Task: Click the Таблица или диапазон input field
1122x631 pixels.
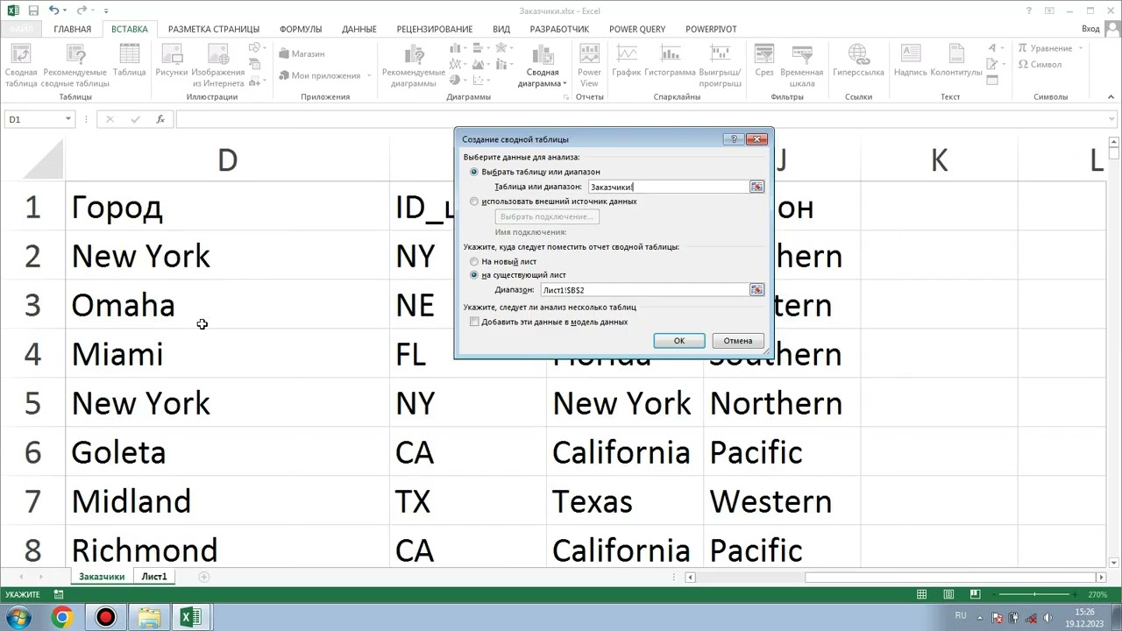Action: [x=669, y=187]
